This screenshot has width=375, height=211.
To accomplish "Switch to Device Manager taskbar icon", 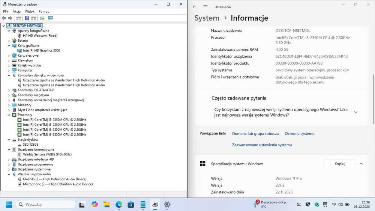I will click(x=155, y=205).
